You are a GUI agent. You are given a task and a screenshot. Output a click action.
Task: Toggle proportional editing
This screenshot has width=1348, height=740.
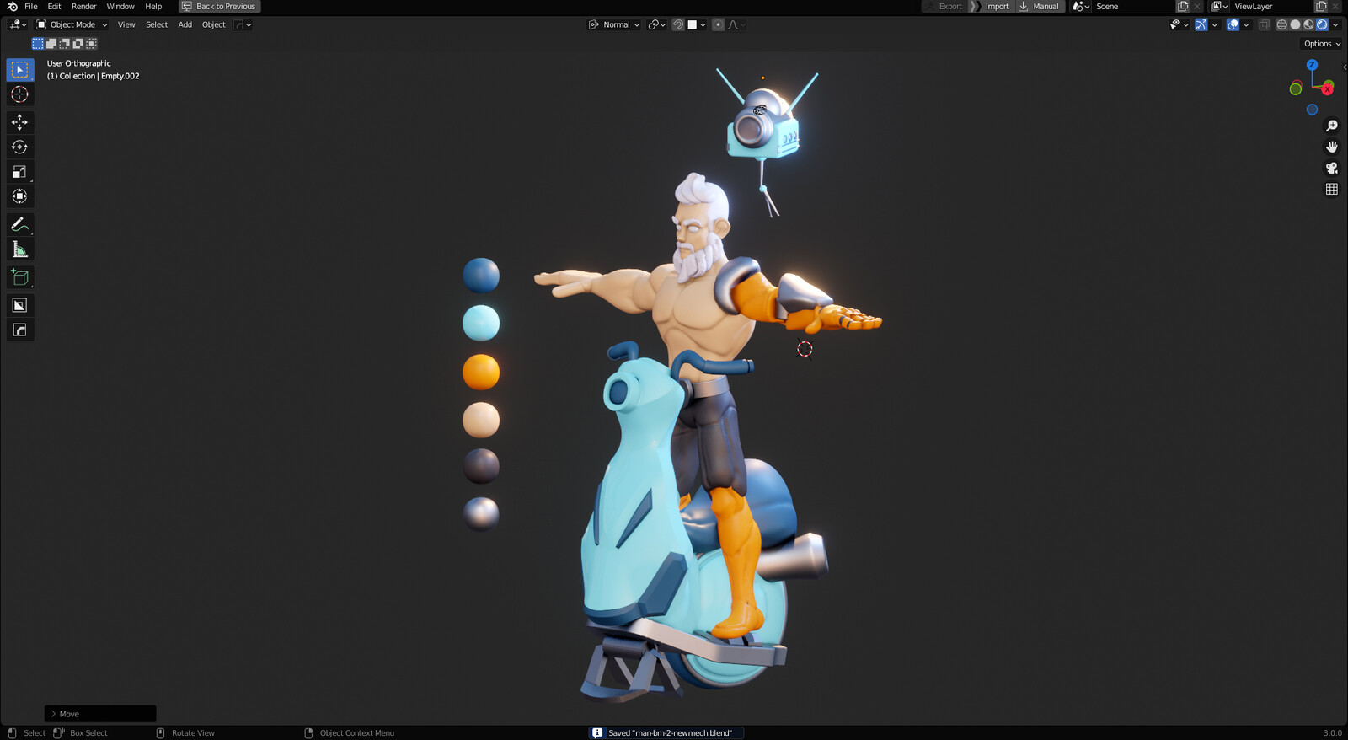[x=718, y=24]
